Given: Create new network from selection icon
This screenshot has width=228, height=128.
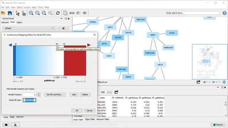Looking at the screenshot, I should tap(65, 13).
